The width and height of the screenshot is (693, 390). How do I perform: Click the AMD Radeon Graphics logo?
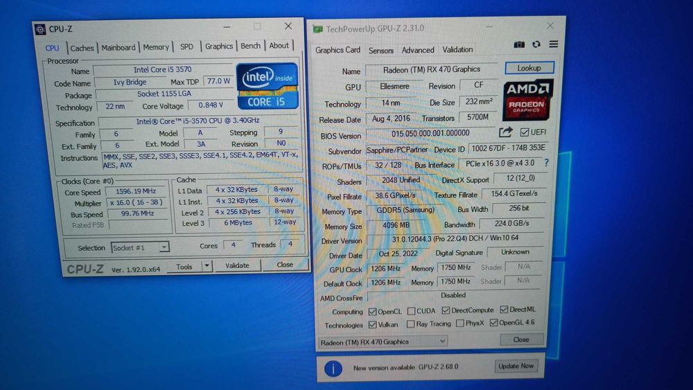click(x=527, y=100)
